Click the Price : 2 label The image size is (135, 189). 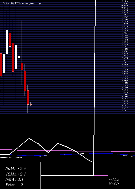coord(14,185)
